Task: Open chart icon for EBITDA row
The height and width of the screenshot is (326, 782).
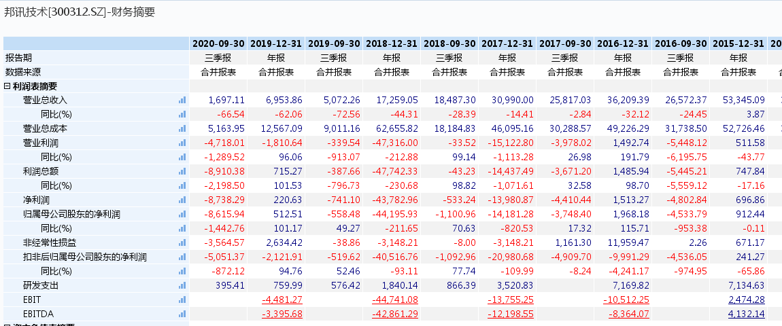Action: click(x=182, y=314)
